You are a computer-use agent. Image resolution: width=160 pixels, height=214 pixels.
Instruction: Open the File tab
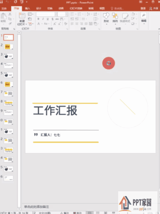point(4,9)
